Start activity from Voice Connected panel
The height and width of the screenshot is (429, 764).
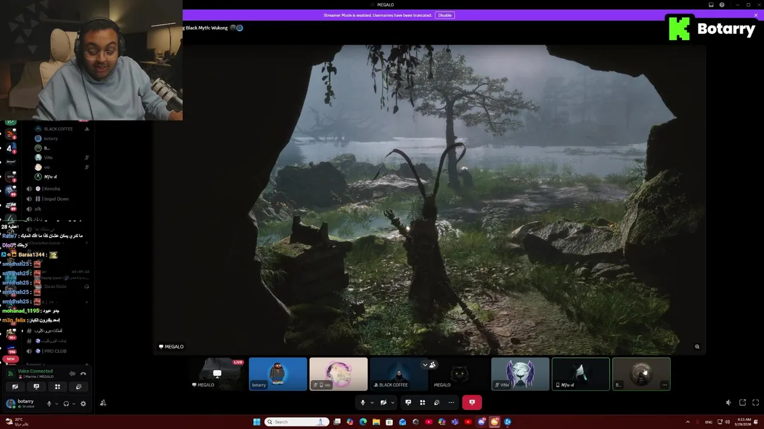(57, 387)
